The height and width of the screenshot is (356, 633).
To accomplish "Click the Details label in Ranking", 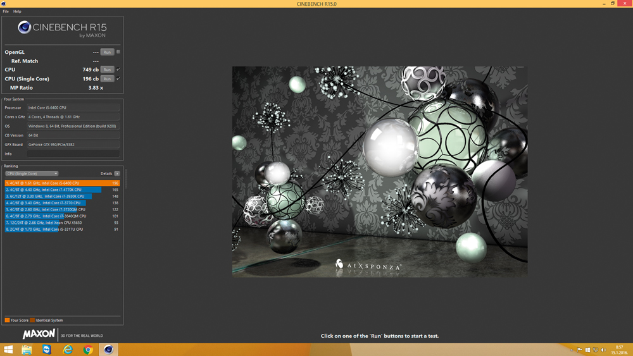I will point(106,173).
